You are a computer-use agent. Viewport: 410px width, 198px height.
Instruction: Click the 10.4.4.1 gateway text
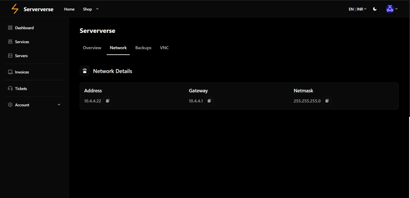(x=196, y=101)
